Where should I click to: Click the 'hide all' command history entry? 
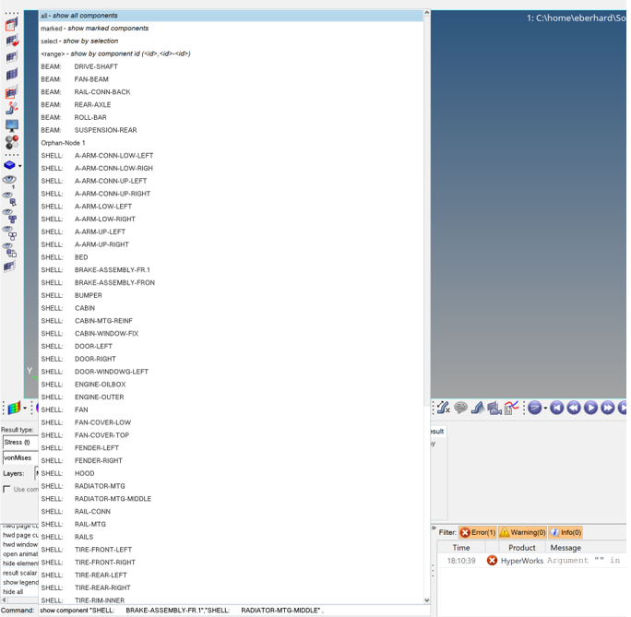tap(13, 592)
